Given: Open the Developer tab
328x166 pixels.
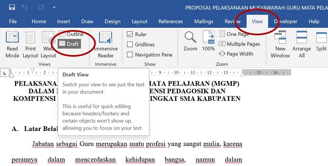Looking at the screenshot, I should click(286, 21).
